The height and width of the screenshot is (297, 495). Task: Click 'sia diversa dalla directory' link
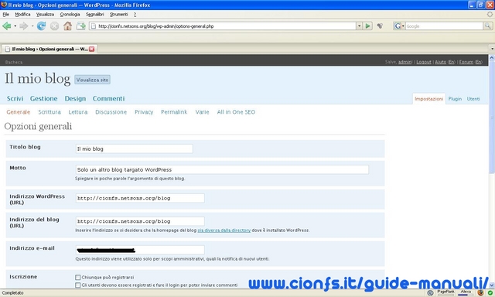pyautogui.click(x=224, y=230)
